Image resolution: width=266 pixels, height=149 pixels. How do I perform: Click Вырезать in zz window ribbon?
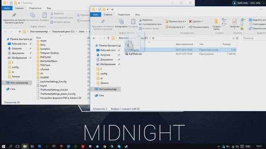coord(146,20)
